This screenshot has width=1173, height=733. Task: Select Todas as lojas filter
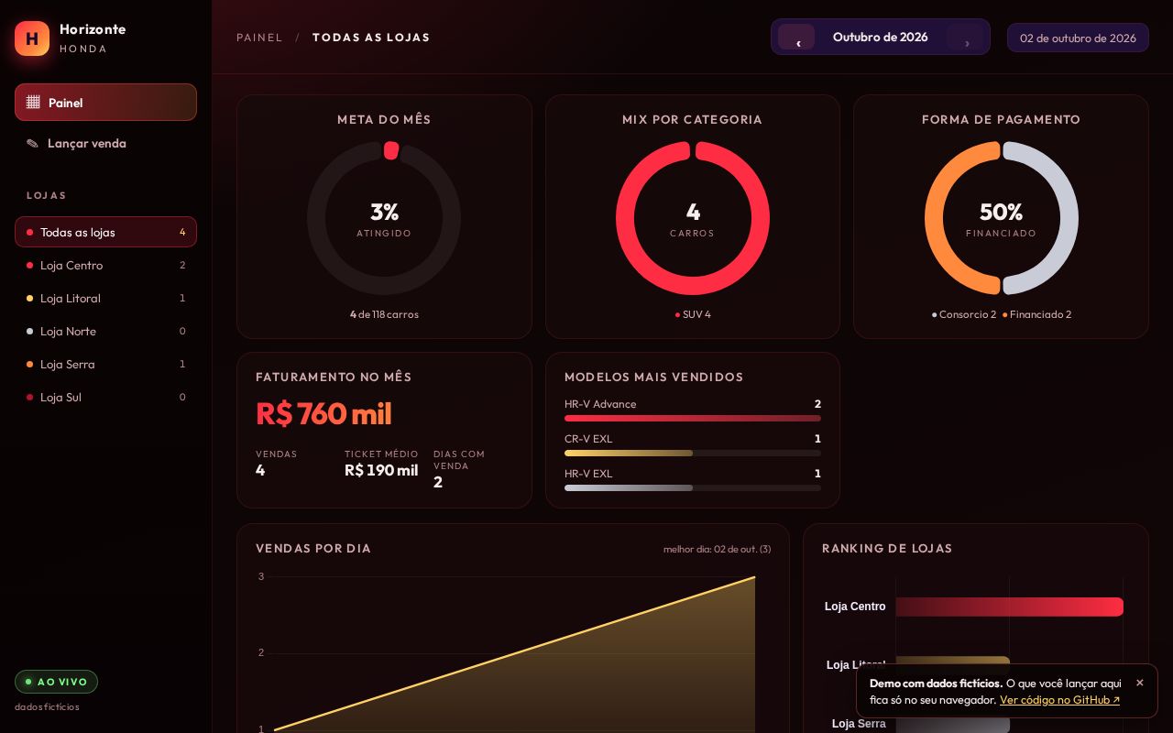105,232
